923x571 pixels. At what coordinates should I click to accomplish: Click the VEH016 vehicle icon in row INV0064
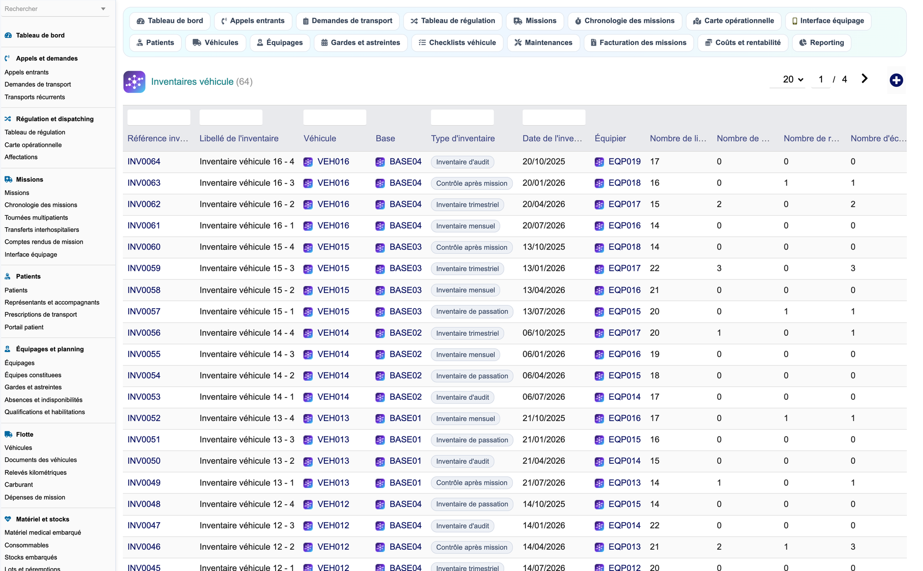pos(308,162)
